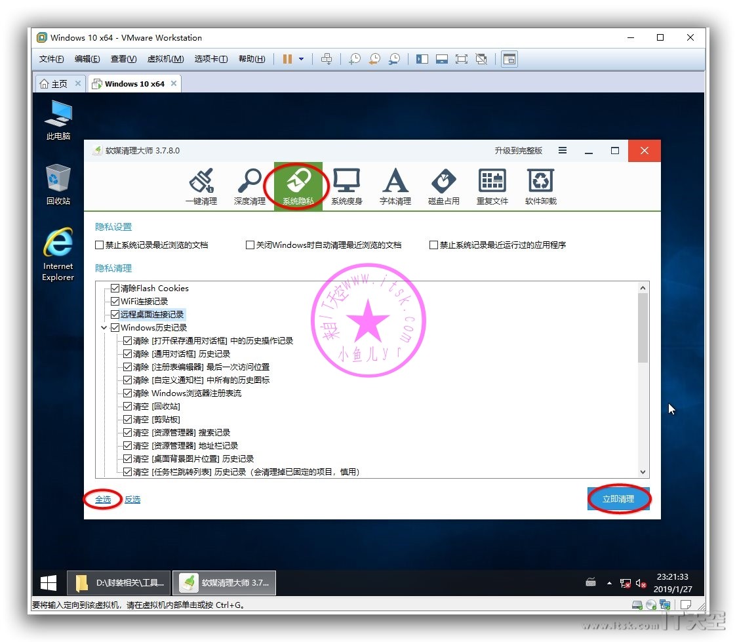This screenshot has width=737, height=642.
Task: Click the 此电脑 desktop icon
Action: [x=58, y=120]
